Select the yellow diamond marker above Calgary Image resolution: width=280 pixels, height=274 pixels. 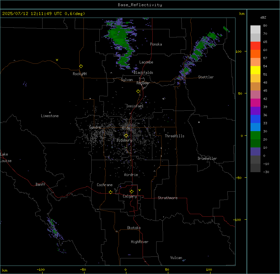(132, 191)
